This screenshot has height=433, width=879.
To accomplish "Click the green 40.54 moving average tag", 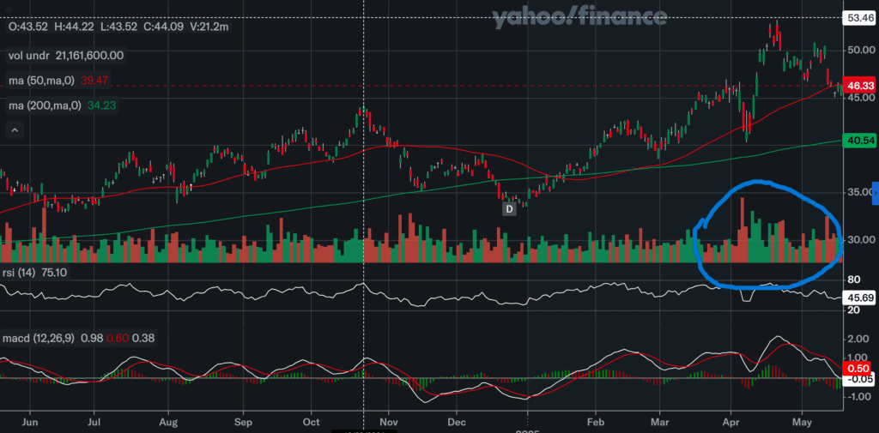I will (x=859, y=141).
